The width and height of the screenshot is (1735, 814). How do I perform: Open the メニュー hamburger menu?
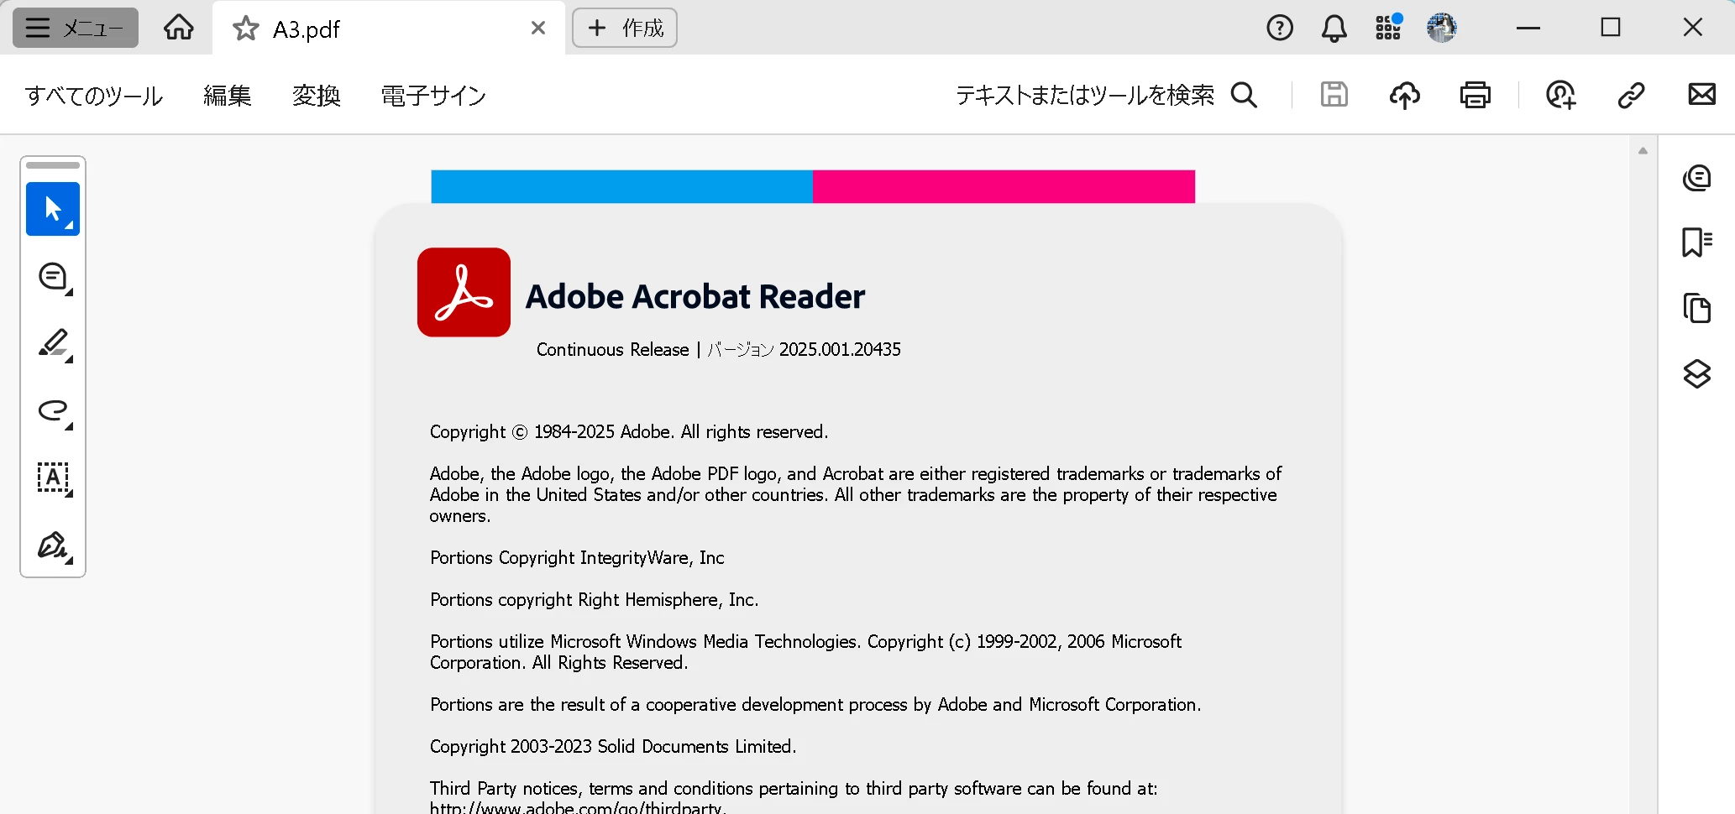click(75, 28)
